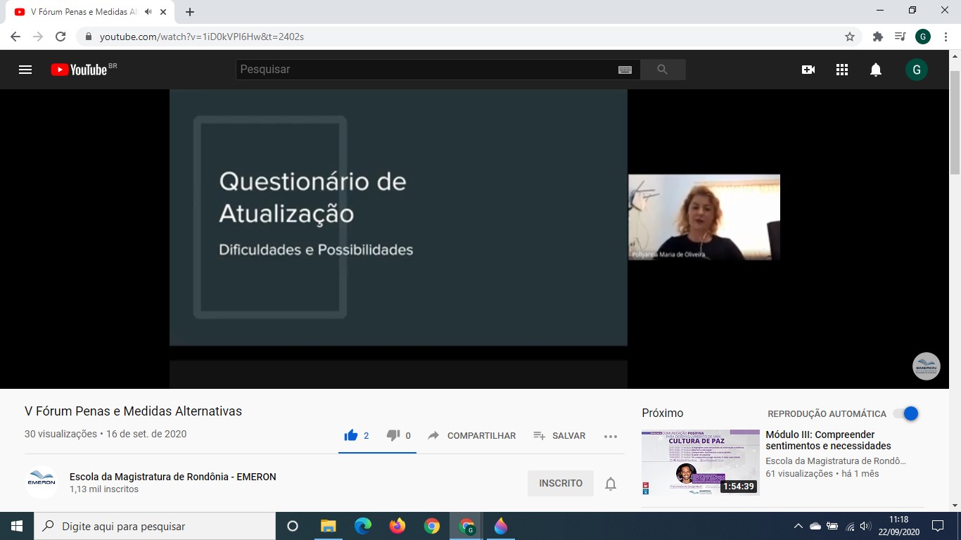Viewport: 961px width, 540px height.
Task: Open the Módulo III video thumbnail
Action: [x=700, y=462]
